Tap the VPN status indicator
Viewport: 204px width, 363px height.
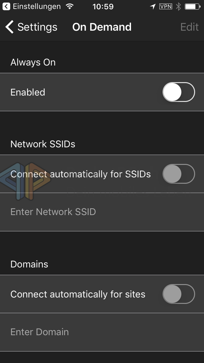166,6
